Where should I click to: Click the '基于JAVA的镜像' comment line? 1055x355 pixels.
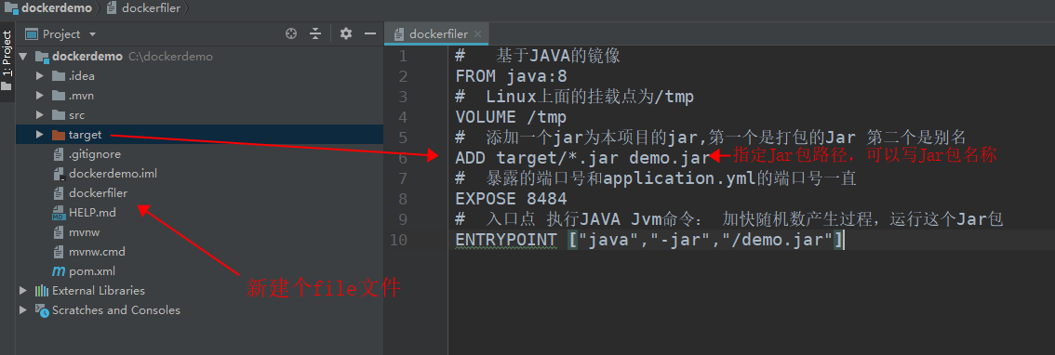click(x=538, y=56)
